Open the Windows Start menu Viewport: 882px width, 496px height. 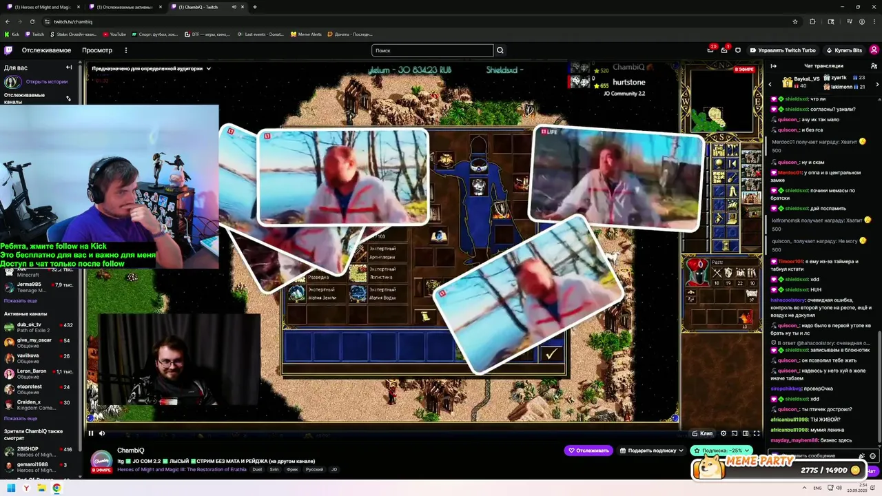click(11, 488)
